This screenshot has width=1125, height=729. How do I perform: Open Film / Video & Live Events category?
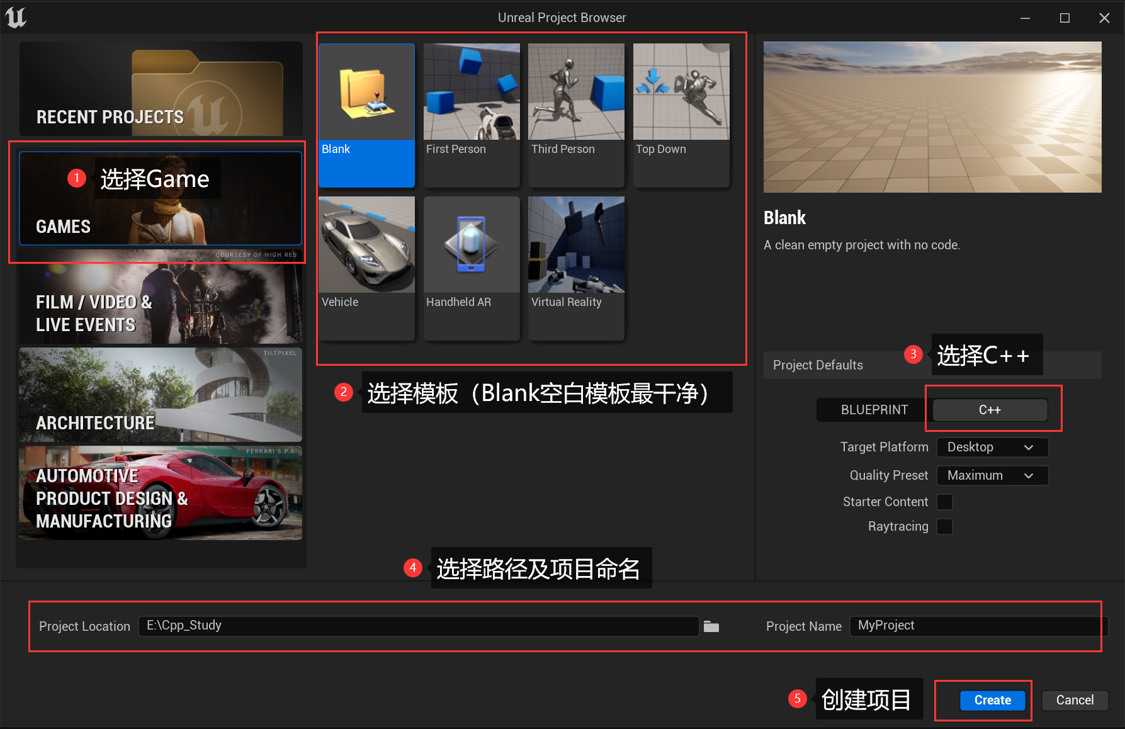pyautogui.click(x=161, y=297)
